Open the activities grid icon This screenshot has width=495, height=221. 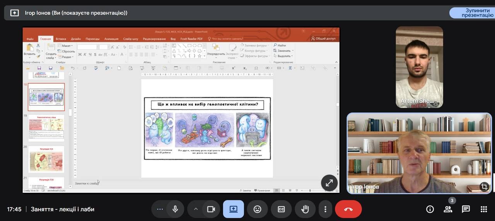484,209
